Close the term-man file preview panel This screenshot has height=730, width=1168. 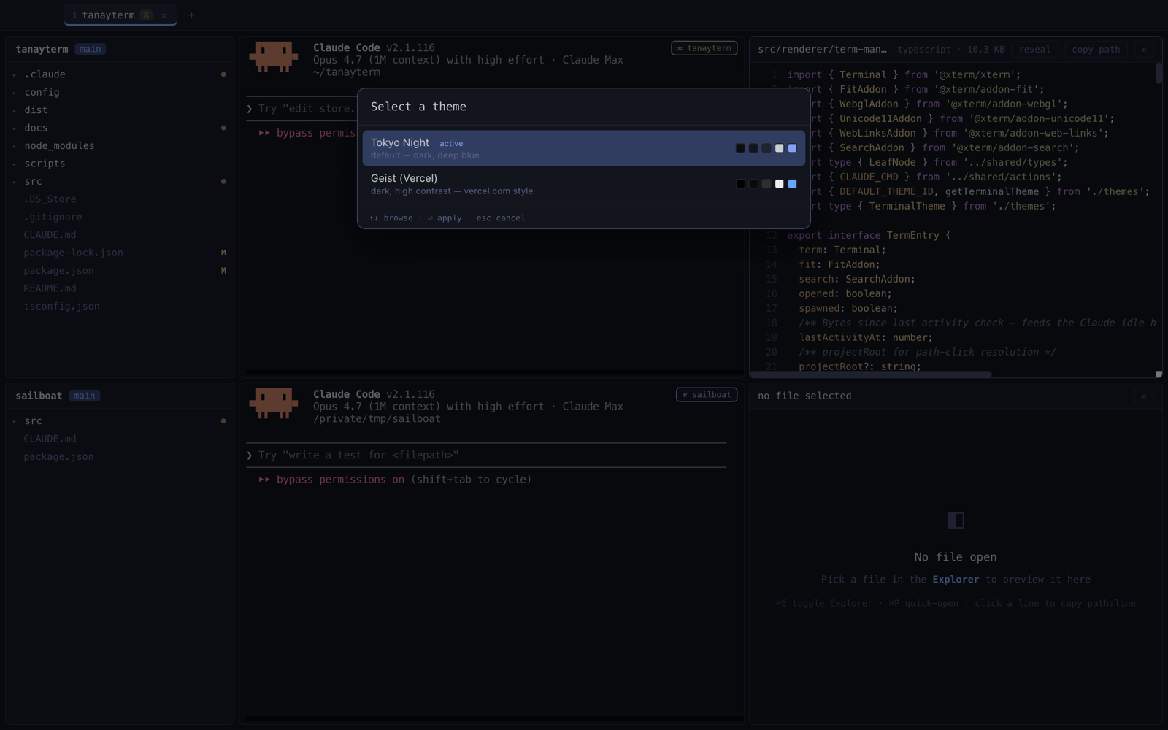[x=1144, y=50]
